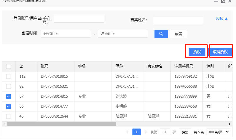
Task: Click the 结束时间 date field
Action: [123, 34]
